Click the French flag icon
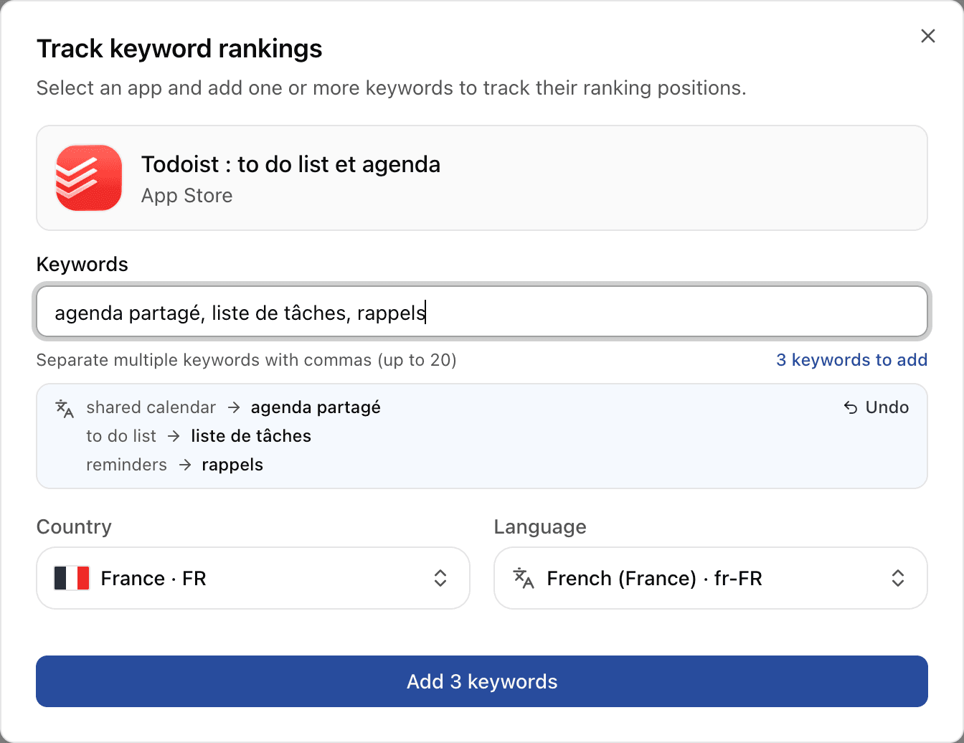The width and height of the screenshot is (964, 743). tap(72, 578)
